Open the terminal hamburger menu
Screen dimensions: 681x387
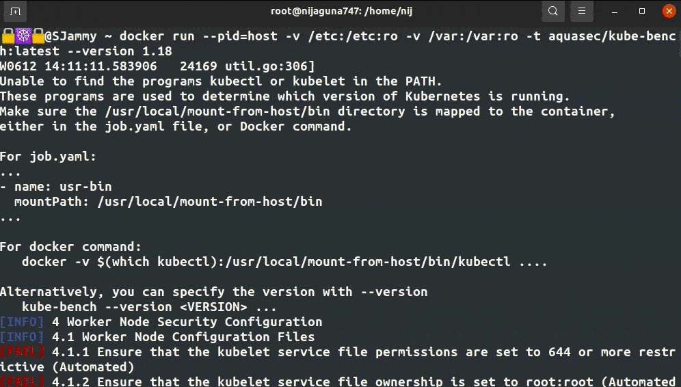(x=581, y=12)
